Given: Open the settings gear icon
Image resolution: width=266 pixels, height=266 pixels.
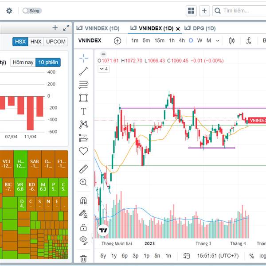Looking at the screenshot, I should coord(9,11).
